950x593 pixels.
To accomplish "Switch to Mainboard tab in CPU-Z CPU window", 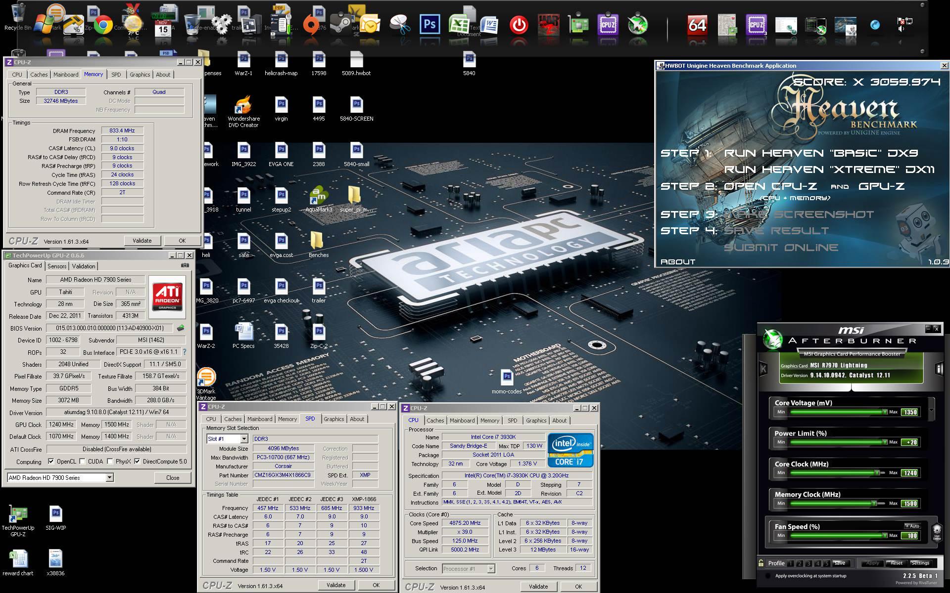I will pyautogui.click(x=462, y=421).
